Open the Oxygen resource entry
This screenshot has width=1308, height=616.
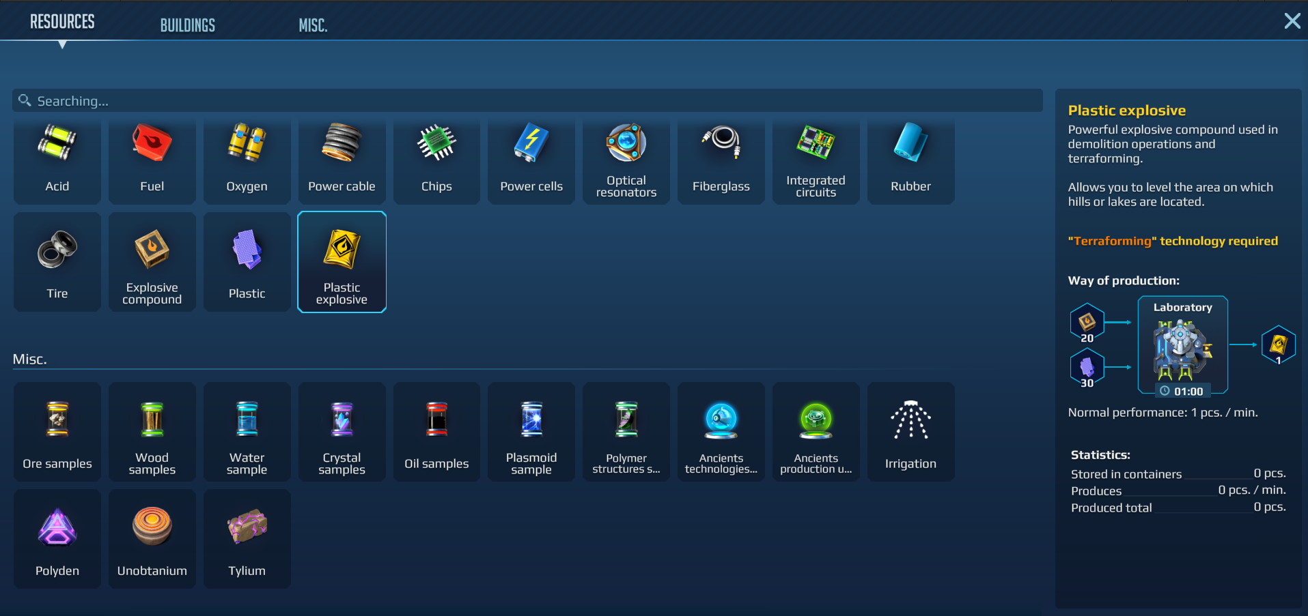tap(247, 161)
